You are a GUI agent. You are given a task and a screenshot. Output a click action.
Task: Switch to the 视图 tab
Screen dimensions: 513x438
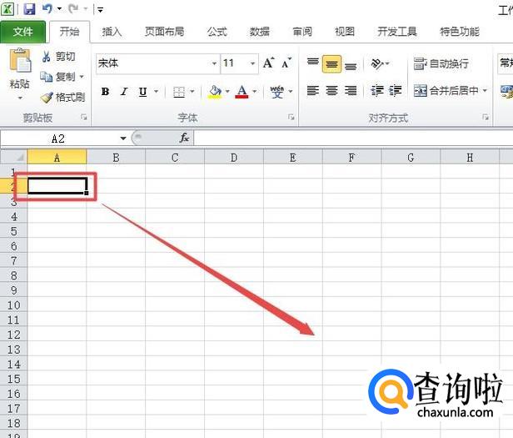345,32
